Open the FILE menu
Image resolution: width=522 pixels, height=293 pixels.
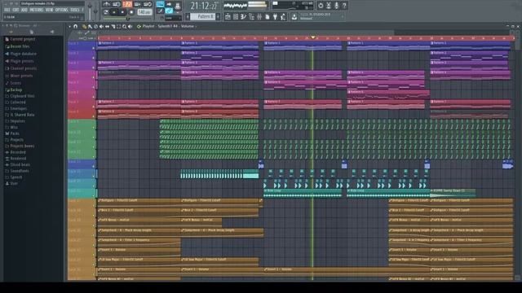tap(7, 10)
